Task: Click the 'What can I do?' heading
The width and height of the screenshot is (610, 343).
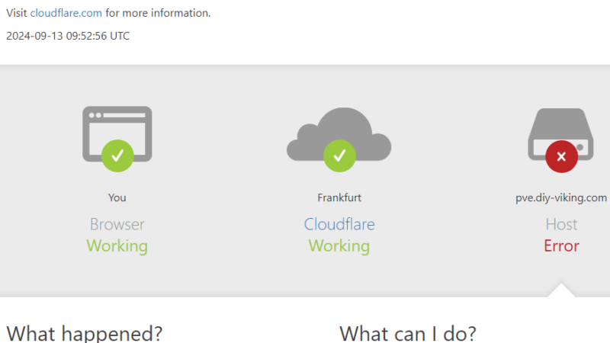Action: [x=408, y=334]
